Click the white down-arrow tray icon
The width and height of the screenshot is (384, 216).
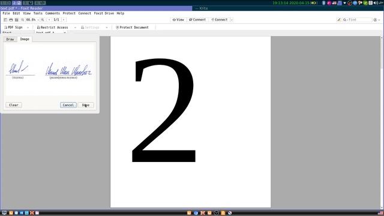point(344,3)
